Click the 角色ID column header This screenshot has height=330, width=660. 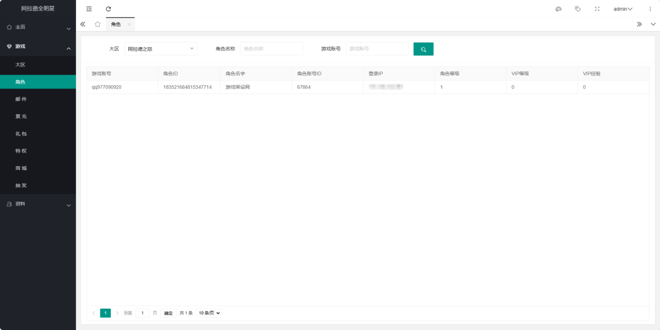(189, 73)
